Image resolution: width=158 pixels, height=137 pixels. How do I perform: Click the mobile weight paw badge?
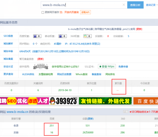coord(63,36)
